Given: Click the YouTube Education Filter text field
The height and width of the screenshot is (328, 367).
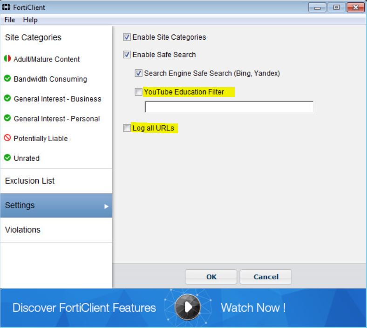Looking at the screenshot, I should (x=229, y=107).
